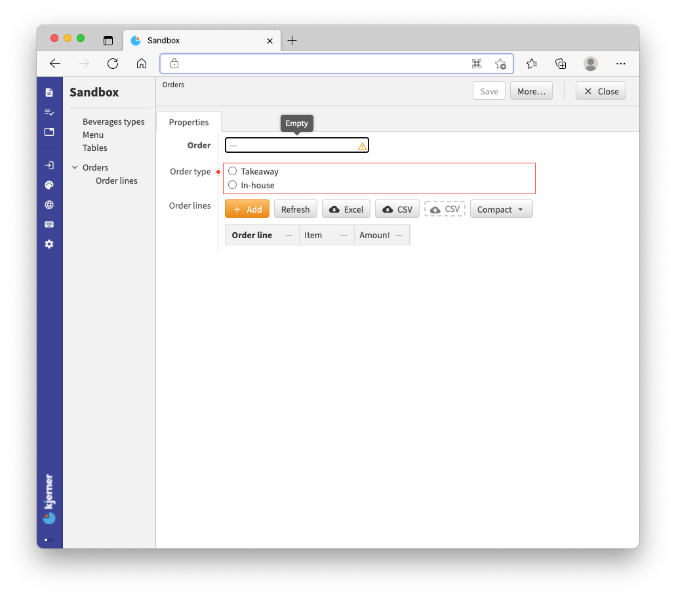Refresh the order lines list
This screenshot has width=676, height=597.
point(295,209)
